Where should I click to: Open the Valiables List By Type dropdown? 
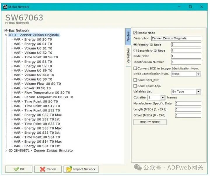tap(198, 92)
